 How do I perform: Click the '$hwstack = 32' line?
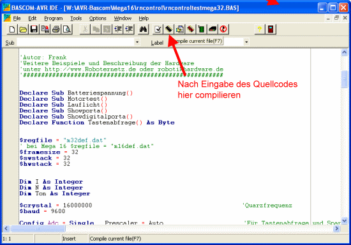pos(45,164)
